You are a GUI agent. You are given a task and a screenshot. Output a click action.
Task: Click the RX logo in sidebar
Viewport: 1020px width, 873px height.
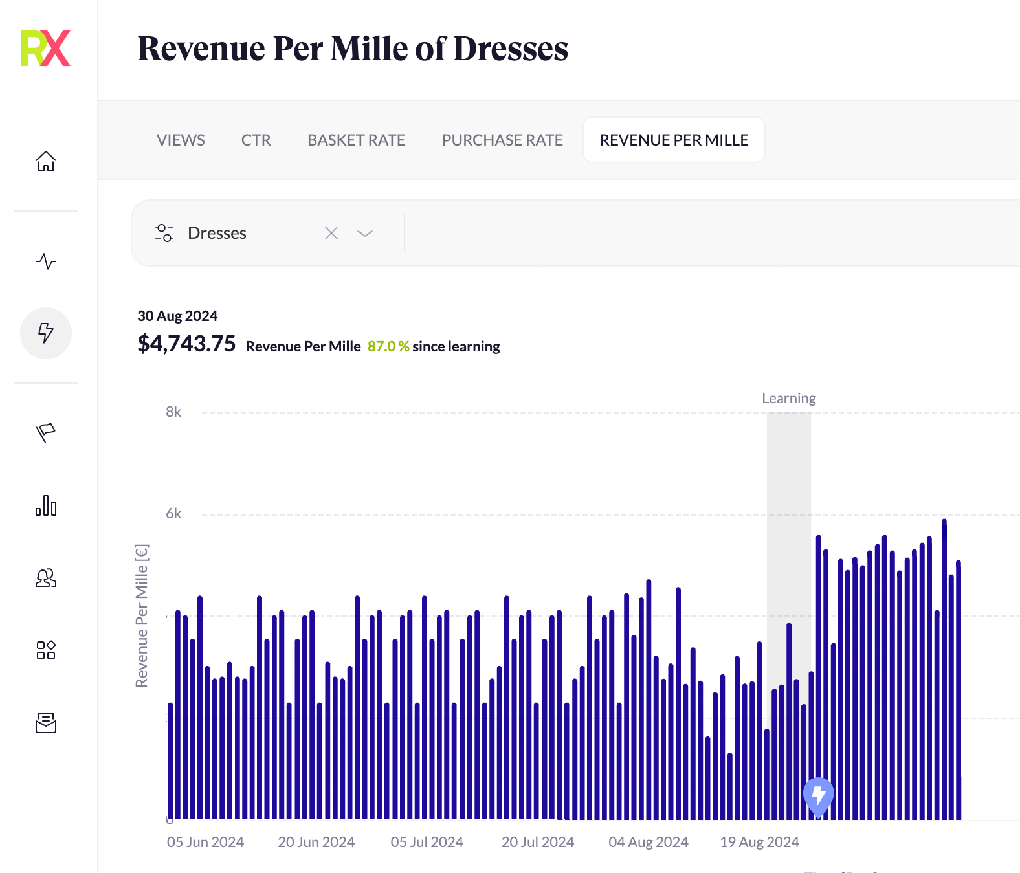pyautogui.click(x=45, y=49)
